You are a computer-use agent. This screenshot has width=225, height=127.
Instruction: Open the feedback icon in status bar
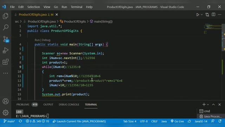click(213, 121)
